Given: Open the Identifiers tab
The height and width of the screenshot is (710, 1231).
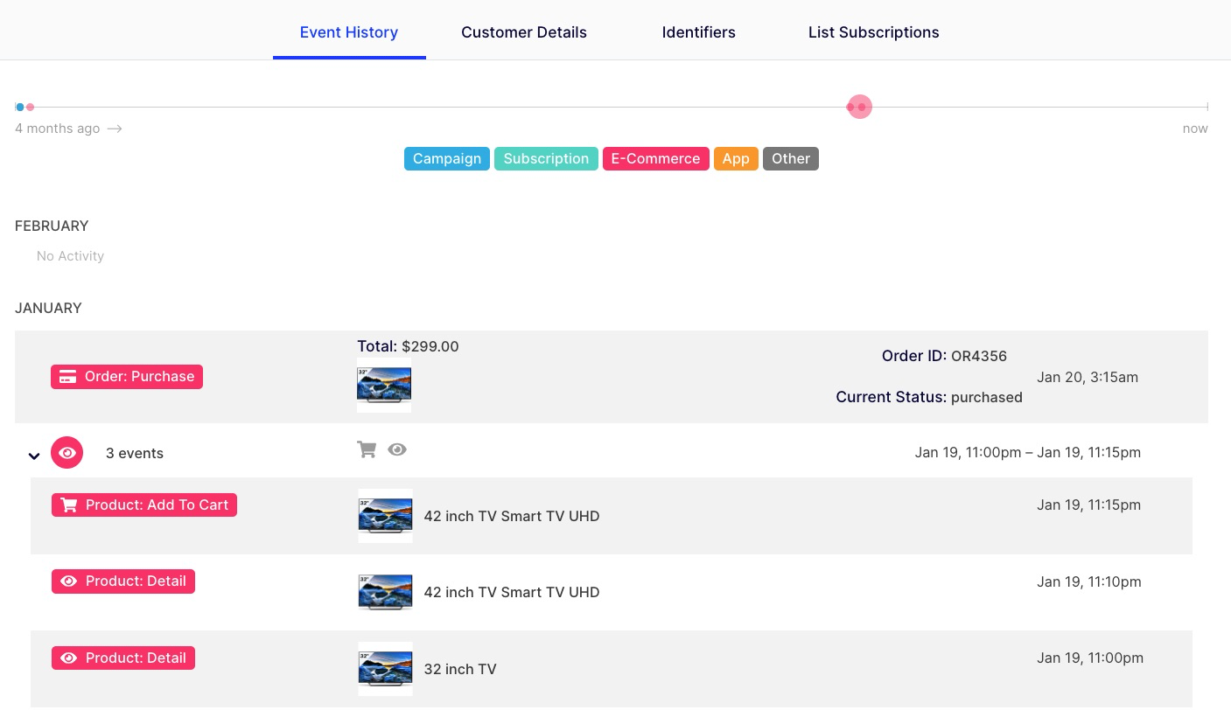Looking at the screenshot, I should pos(698,32).
